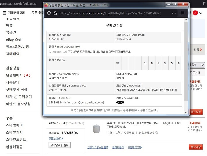Open 관심상품 sidebar item
The width and height of the screenshot is (207, 156).
13,68
